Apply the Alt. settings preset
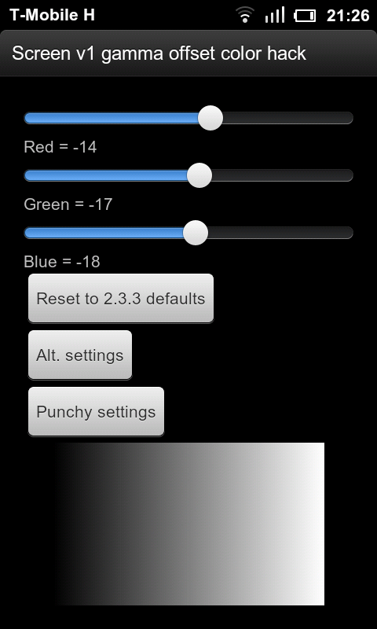 point(80,355)
